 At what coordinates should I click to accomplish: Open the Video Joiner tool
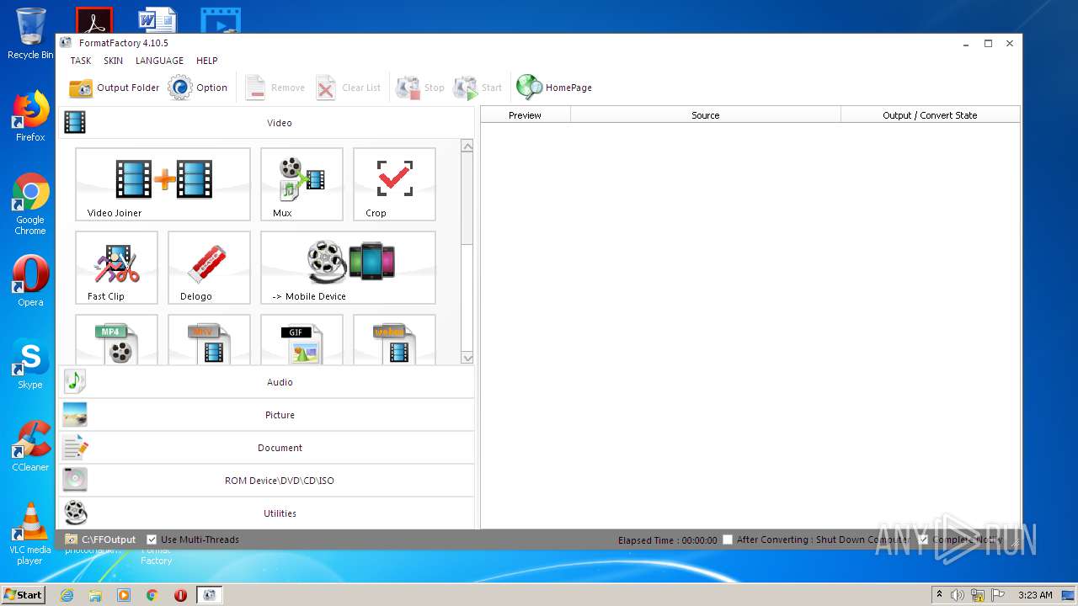click(163, 184)
